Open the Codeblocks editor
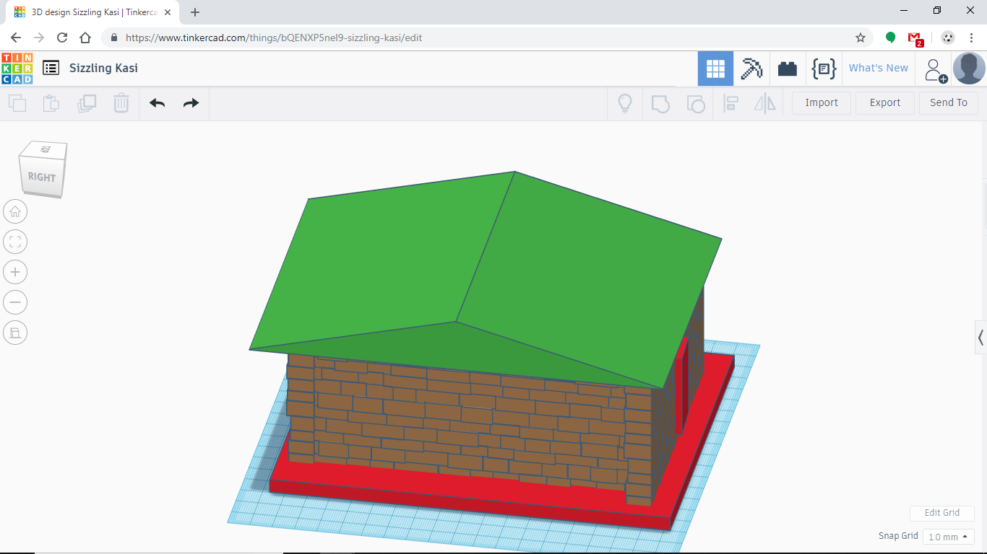987x554 pixels. tap(824, 68)
